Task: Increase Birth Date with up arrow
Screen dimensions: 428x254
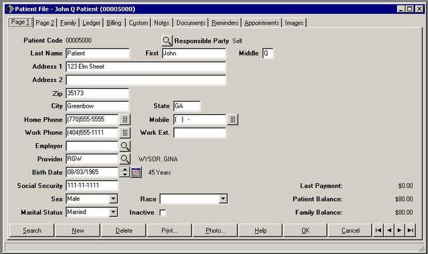Action: 124,169
